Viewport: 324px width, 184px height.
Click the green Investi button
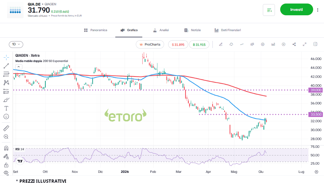(x=297, y=9)
